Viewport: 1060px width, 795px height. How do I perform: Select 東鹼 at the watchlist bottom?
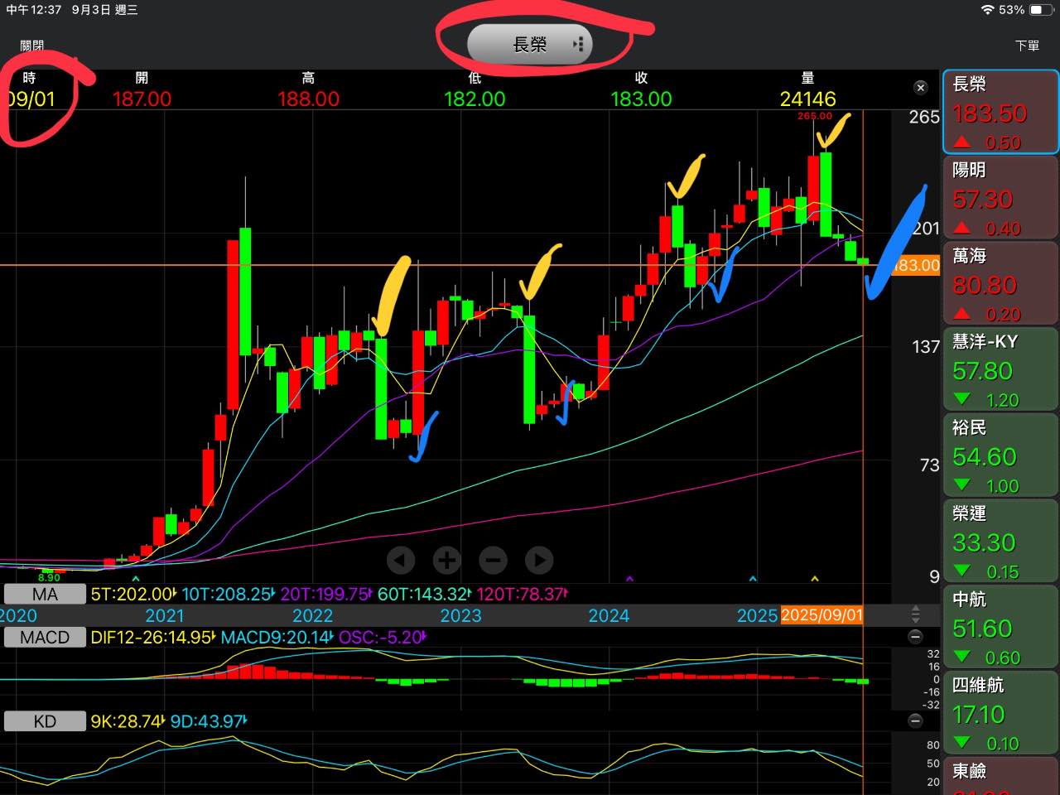point(1000,776)
